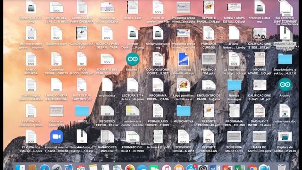The image size is (302, 170).
Task: Select PROGRAMA TRES...EN UNO document
Action: [234, 111]
